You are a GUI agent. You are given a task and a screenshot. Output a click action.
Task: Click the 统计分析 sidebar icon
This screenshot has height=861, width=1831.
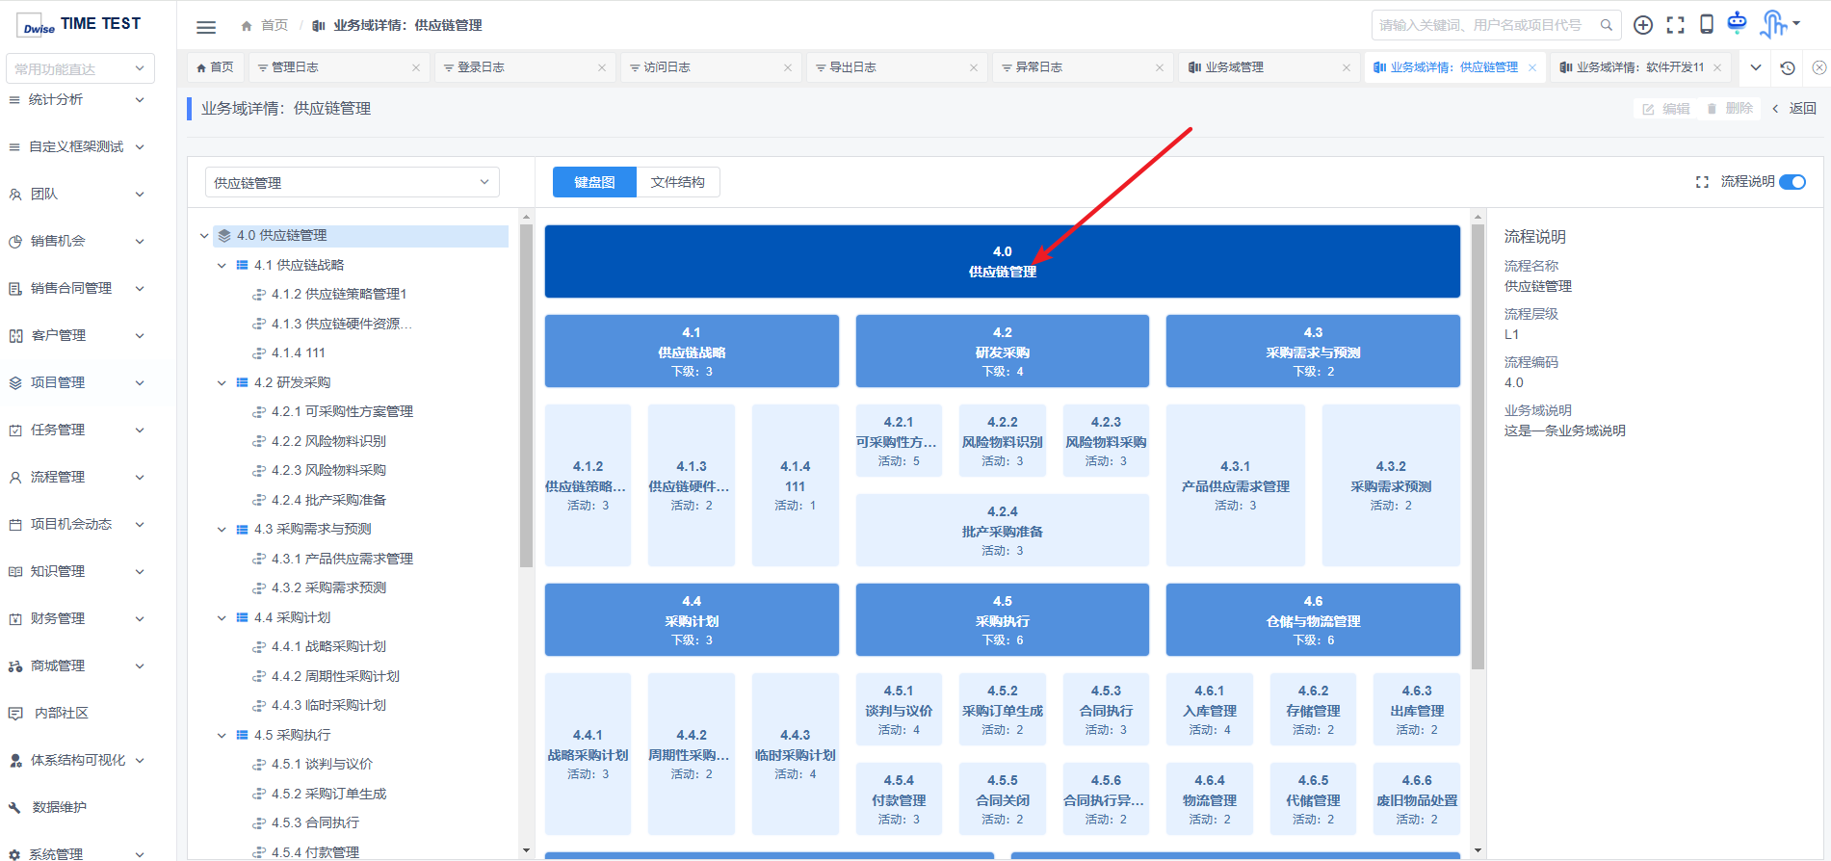14,99
